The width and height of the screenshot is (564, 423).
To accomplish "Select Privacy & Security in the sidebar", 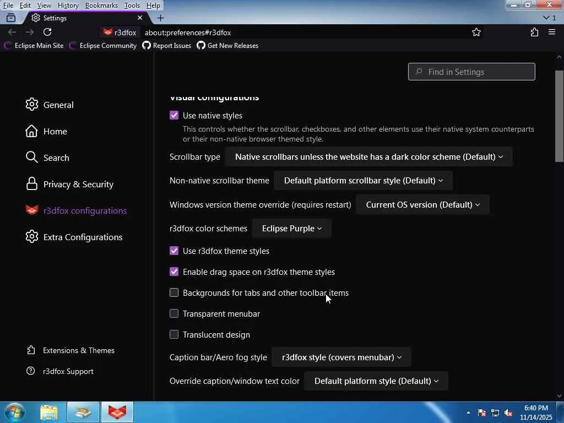I will (x=69, y=184).
